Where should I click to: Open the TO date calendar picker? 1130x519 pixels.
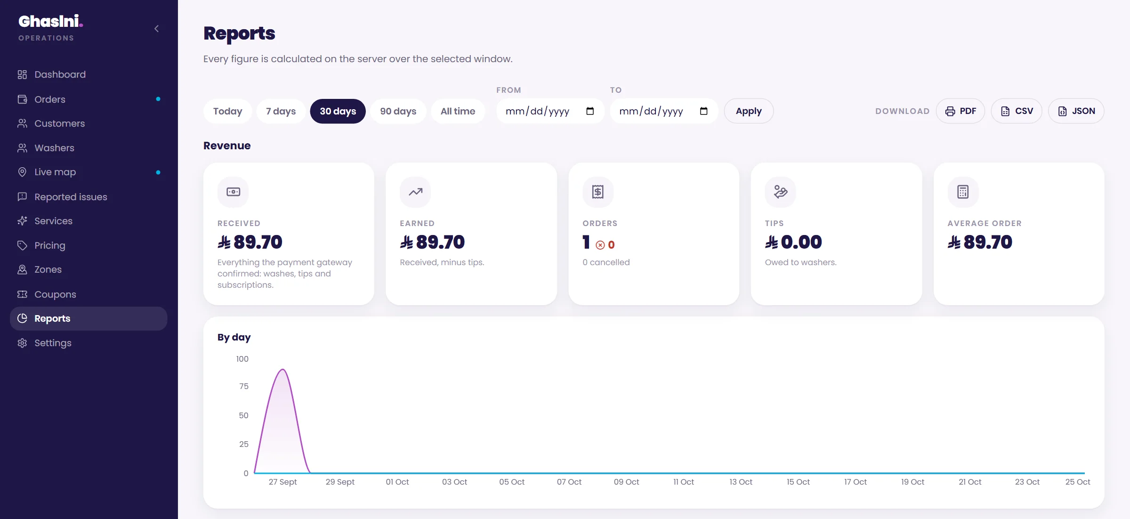[x=704, y=111]
